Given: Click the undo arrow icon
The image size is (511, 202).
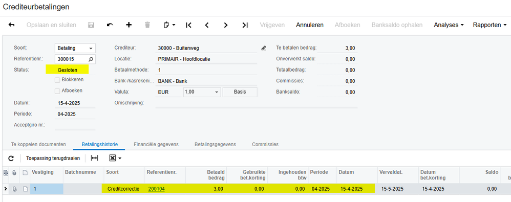Looking at the screenshot, I should pos(110,25).
